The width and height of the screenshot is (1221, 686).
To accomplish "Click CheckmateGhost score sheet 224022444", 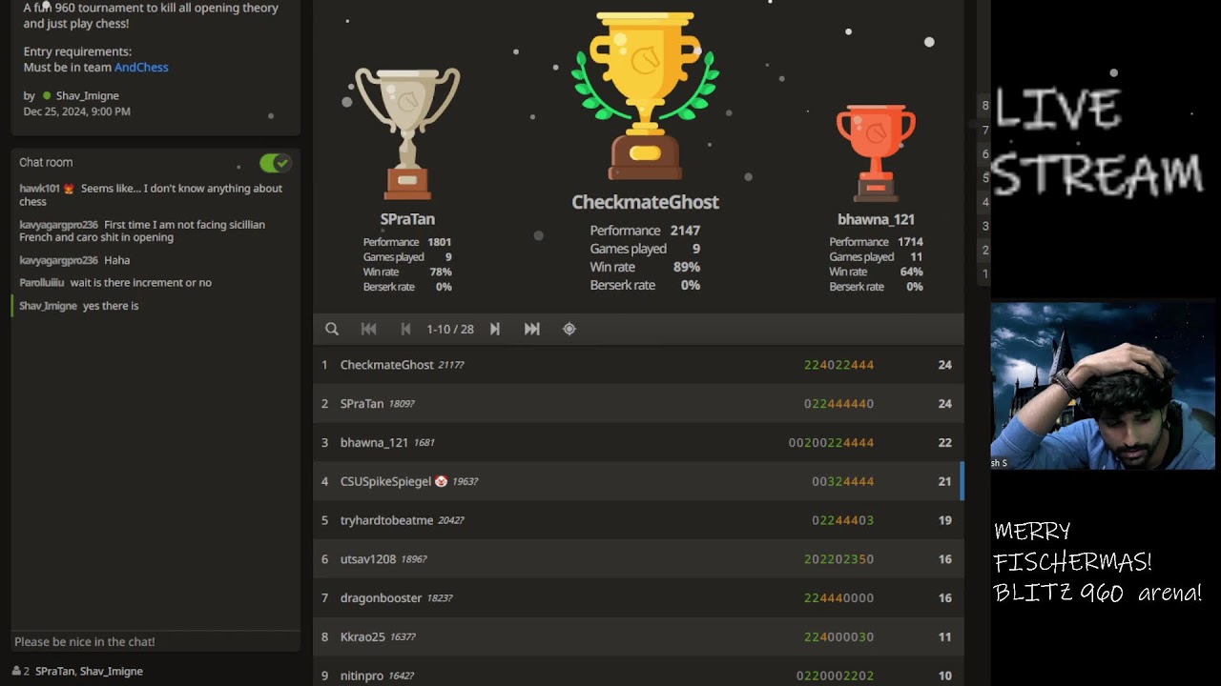I will 838,365.
